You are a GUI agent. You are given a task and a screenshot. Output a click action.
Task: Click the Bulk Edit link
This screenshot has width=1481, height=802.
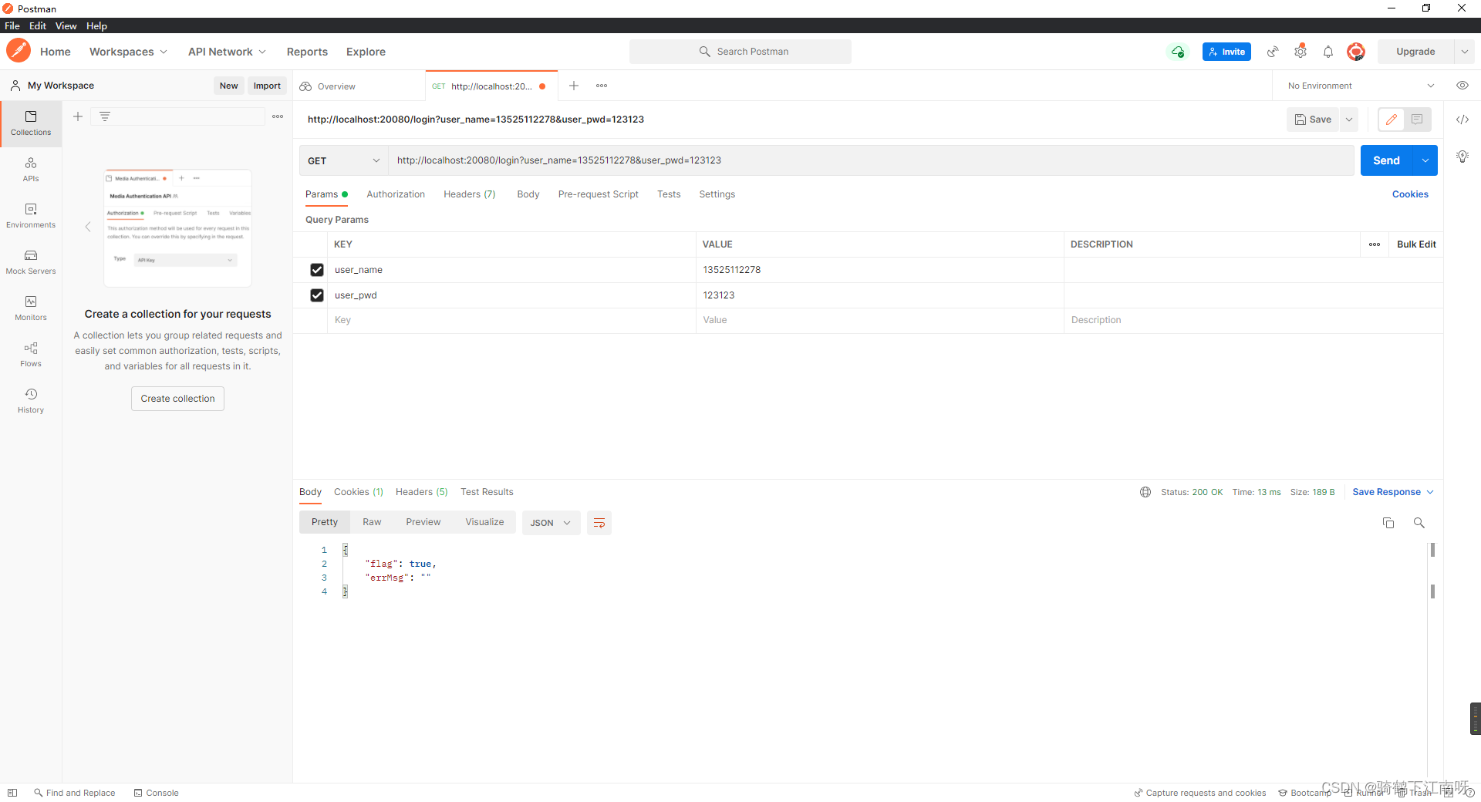tap(1416, 244)
